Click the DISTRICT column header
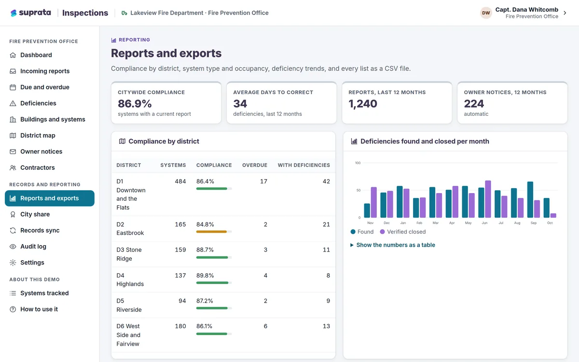 pyautogui.click(x=129, y=165)
